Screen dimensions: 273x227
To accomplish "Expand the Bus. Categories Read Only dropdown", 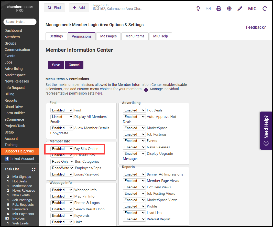I will [x=62, y=161].
